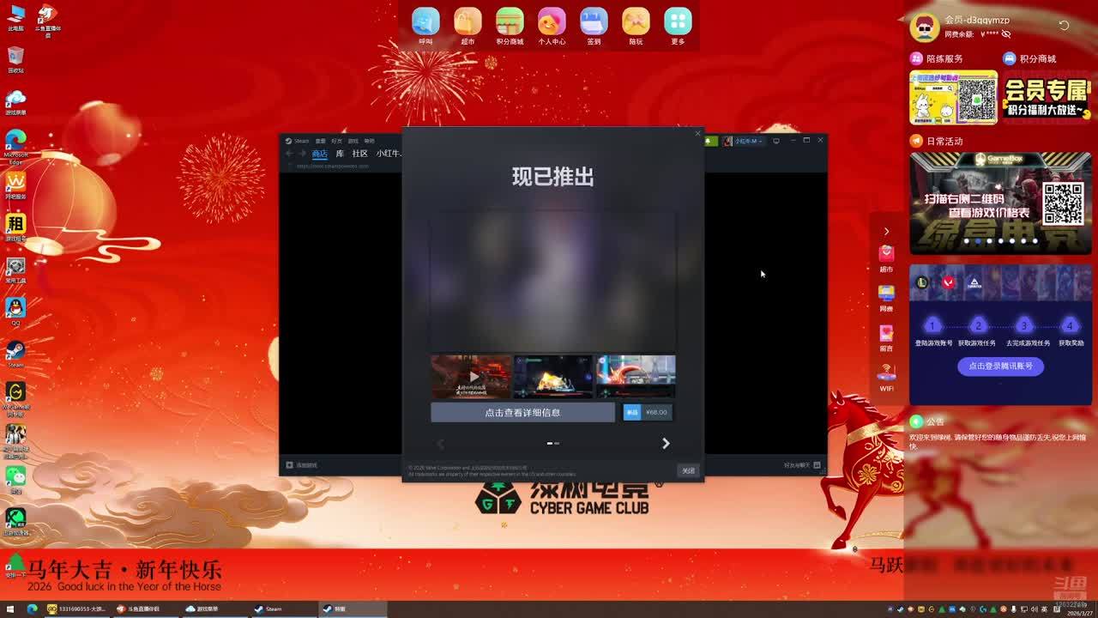Open the 常用工具 common tools desktop icon
1098x618 pixels.
pyautogui.click(x=15, y=270)
